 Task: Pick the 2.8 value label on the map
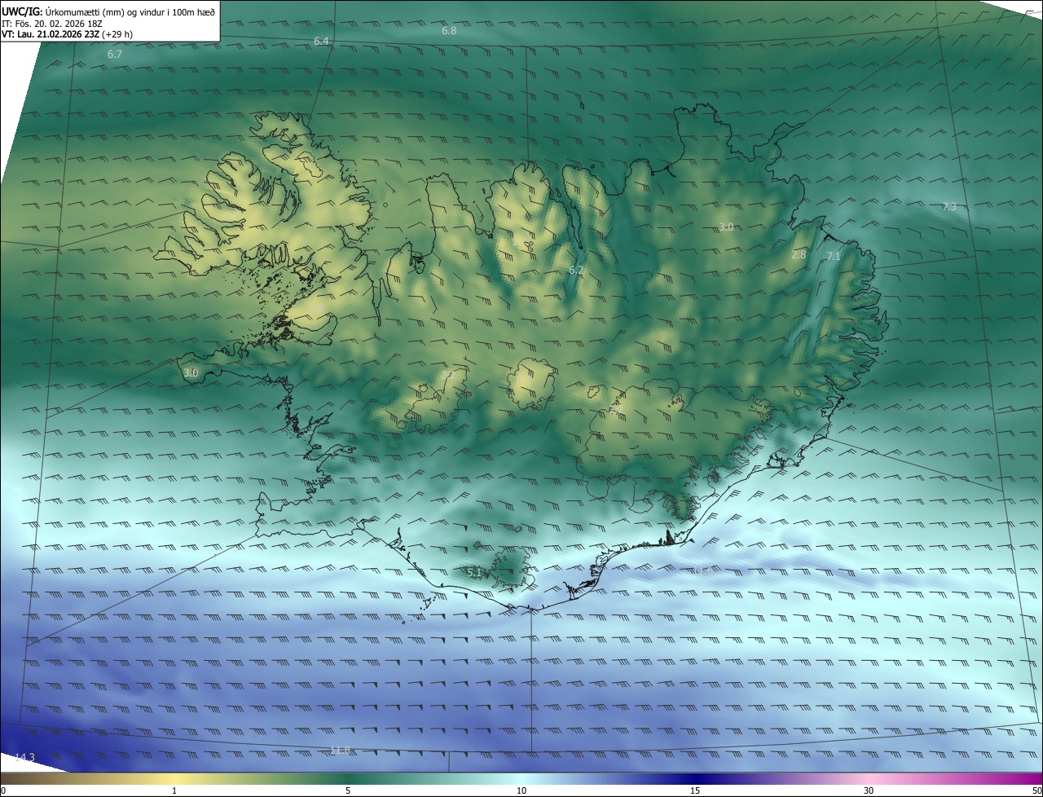point(799,255)
